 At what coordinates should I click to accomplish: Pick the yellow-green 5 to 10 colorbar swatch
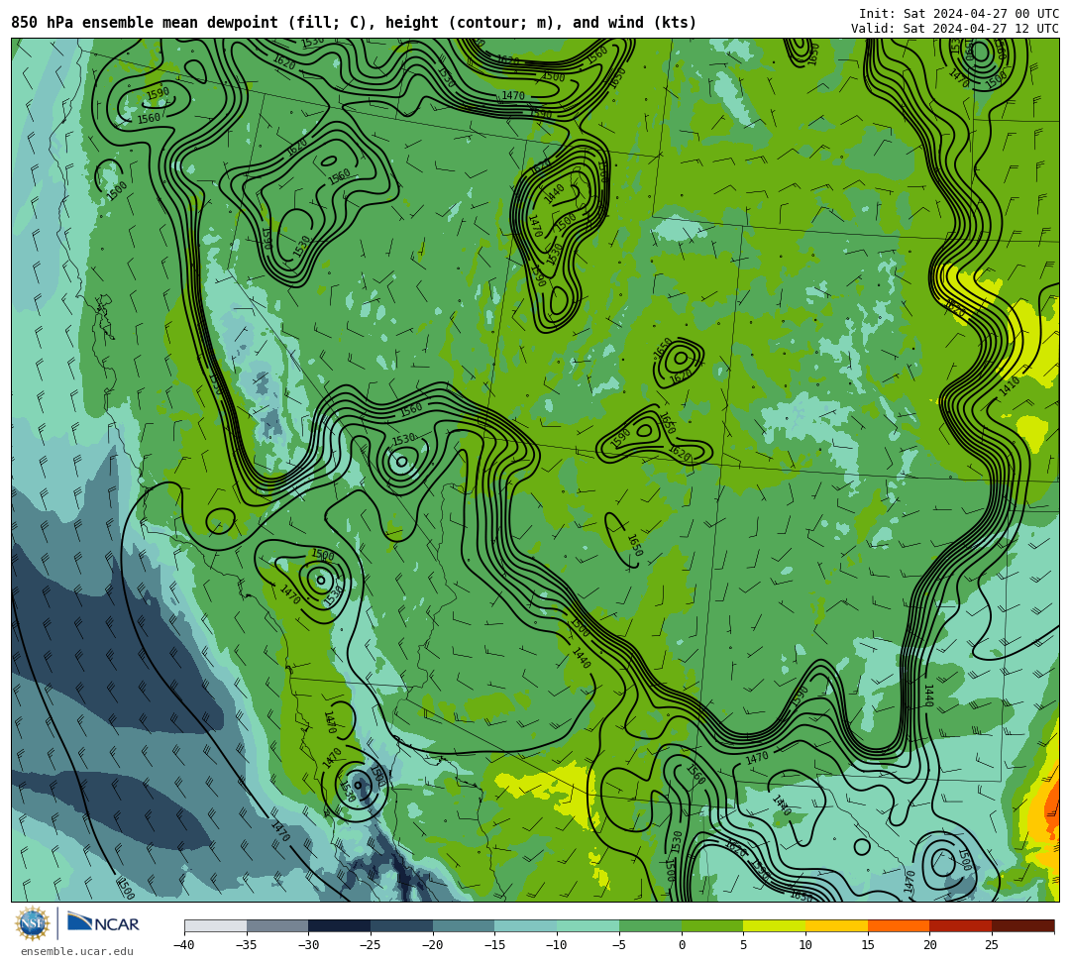tap(775, 925)
